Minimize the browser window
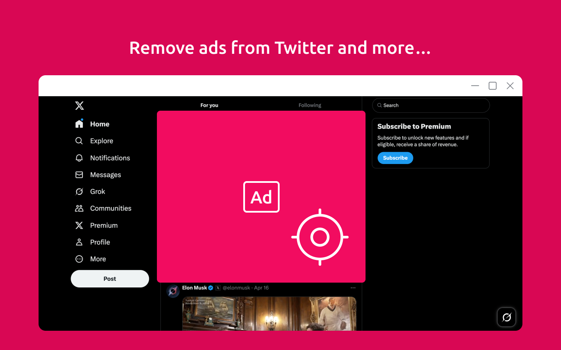Image resolution: width=561 pixels, height=350 pixels. click(475, 86)
